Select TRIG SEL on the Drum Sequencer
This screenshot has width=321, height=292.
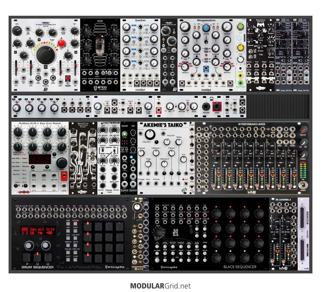[x=68, y=252]
